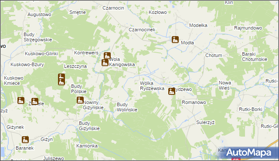The image size is (279, 161).
Task: Click the Kuskowo-Bzury label
Action: tap(27, 64)
